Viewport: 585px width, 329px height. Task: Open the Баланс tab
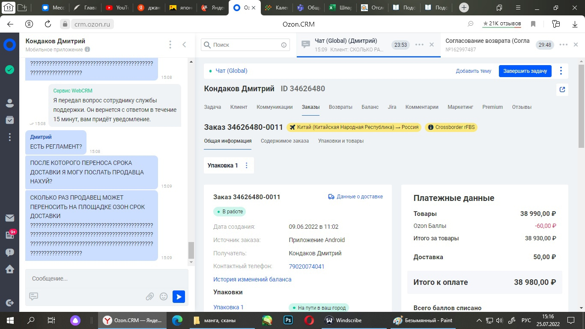click(x=370, y=107)
